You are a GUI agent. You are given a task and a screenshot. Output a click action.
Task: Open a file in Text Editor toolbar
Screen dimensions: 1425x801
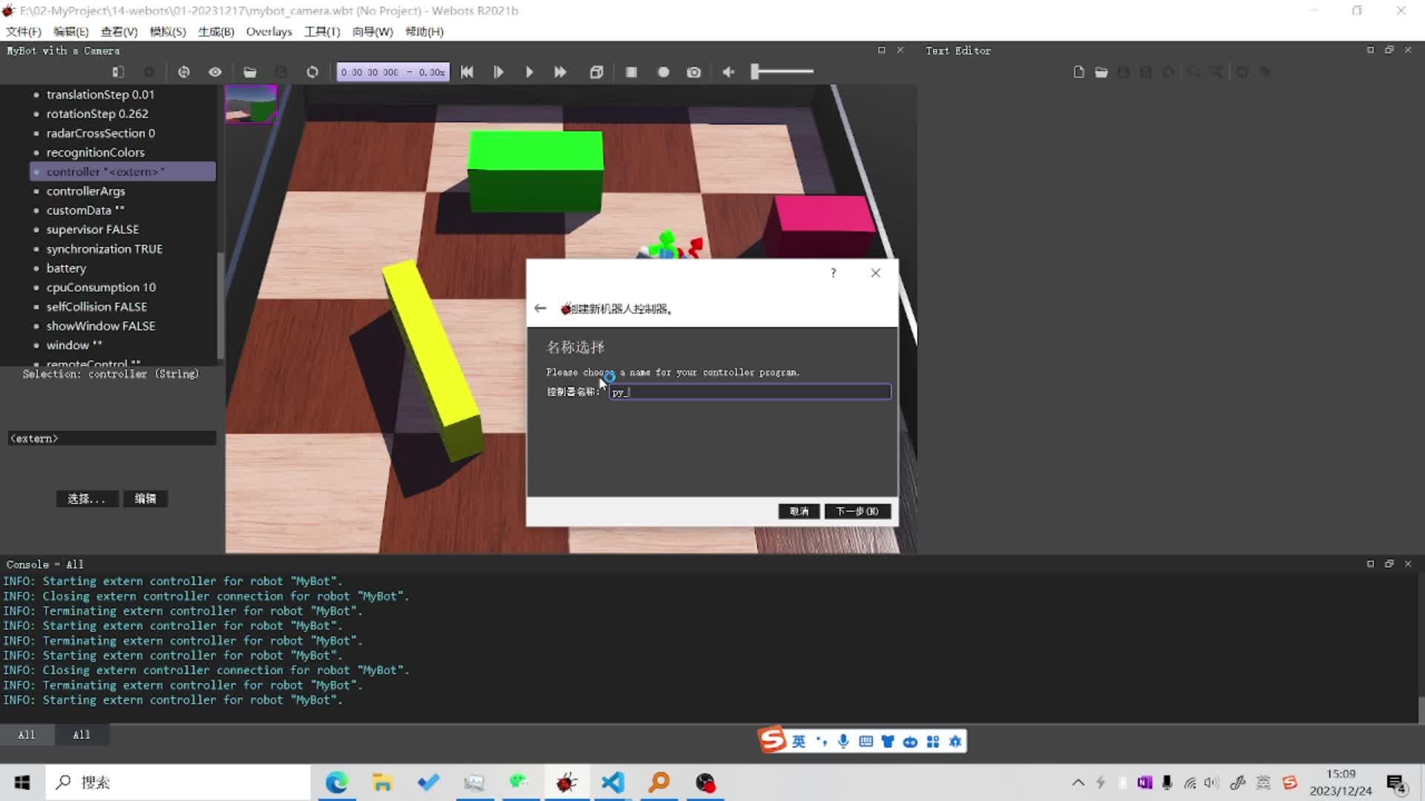[x=1101, y=72]
